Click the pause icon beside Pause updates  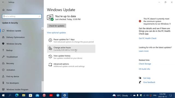coord(50,40)
